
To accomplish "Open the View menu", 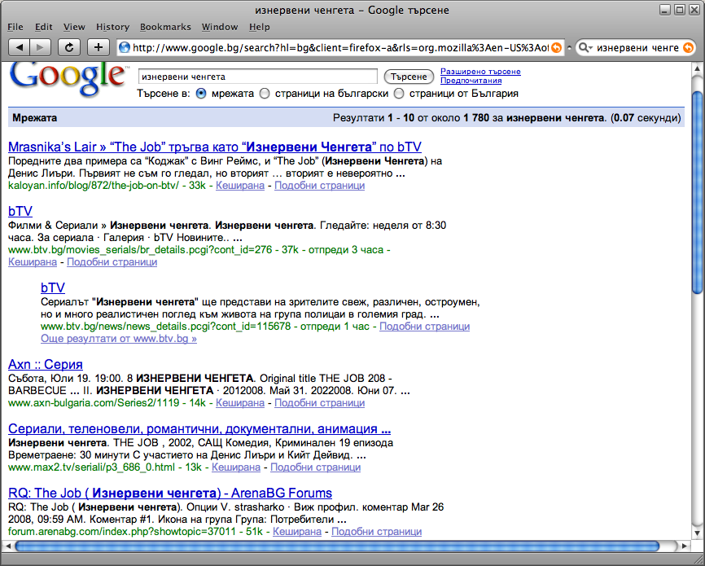I will pos(74,27).
